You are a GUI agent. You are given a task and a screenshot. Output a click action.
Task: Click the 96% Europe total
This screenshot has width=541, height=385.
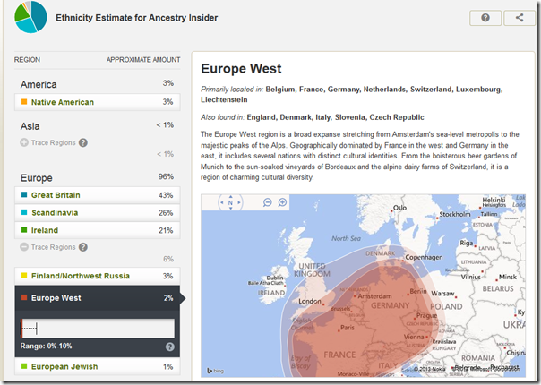tap(166, 176)
